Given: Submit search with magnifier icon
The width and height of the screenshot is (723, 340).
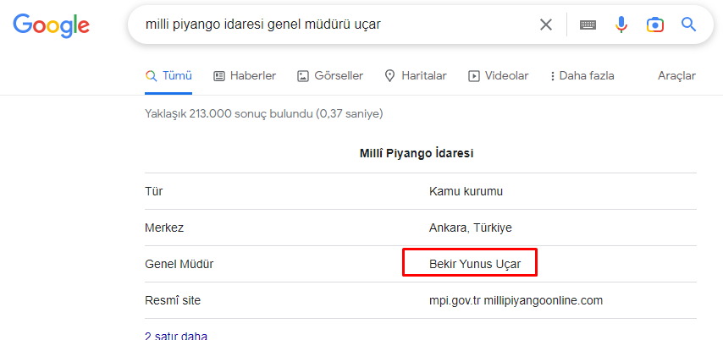Looking at the screenshot, I should [688, 24].
